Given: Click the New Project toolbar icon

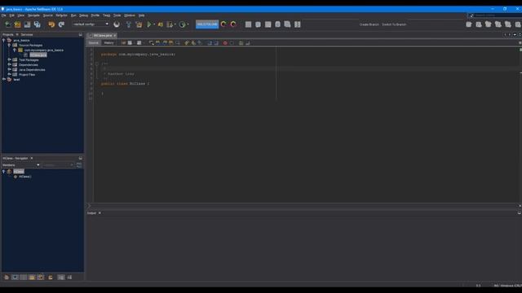Looking at the screenshot, I should 17,24.
